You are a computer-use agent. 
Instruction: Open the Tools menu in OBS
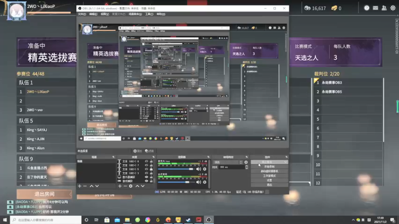coord(149,14)
